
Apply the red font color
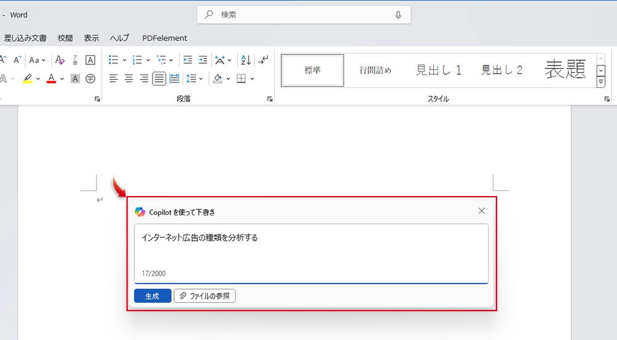tap(51, 79)
